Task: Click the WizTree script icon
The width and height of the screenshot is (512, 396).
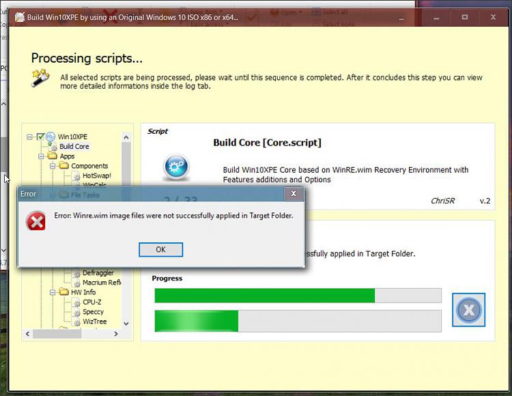Action: (x=76, y=322)
